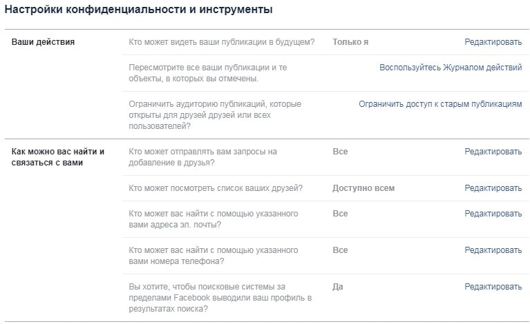Select 'Все' value for email lookup row
This screenshot has width=530, height=324.
340,214
